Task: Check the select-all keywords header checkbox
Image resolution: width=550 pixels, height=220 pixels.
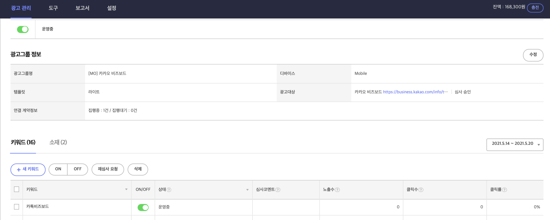Action: (x=17, y=189)
